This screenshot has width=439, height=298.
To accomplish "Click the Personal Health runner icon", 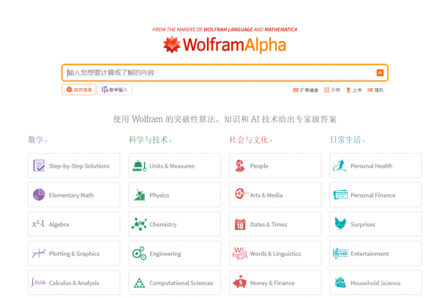I will (340, 165).
